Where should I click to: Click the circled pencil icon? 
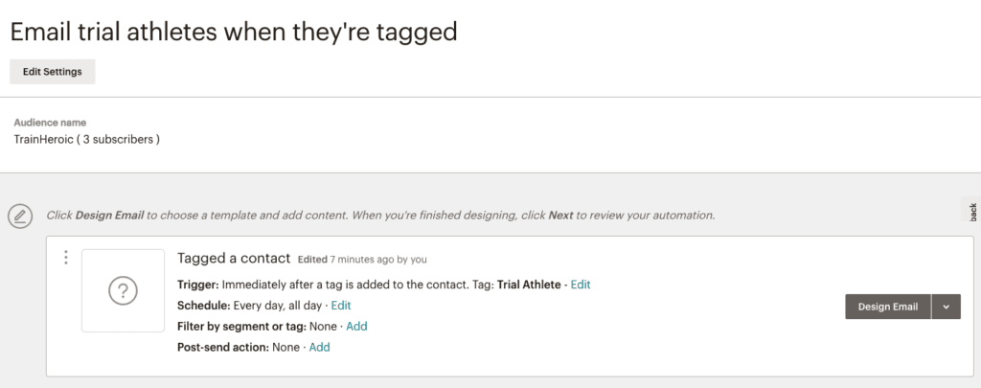20,217
